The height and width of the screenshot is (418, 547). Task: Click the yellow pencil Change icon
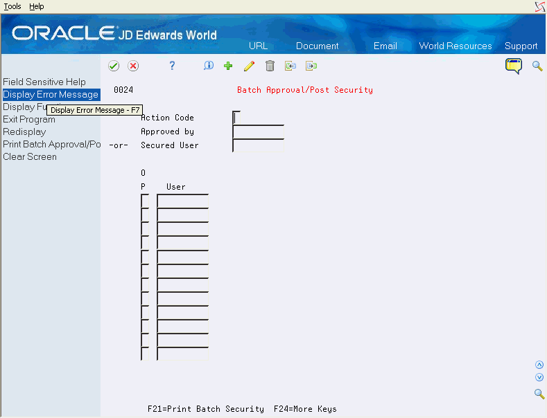click(249, 66)
